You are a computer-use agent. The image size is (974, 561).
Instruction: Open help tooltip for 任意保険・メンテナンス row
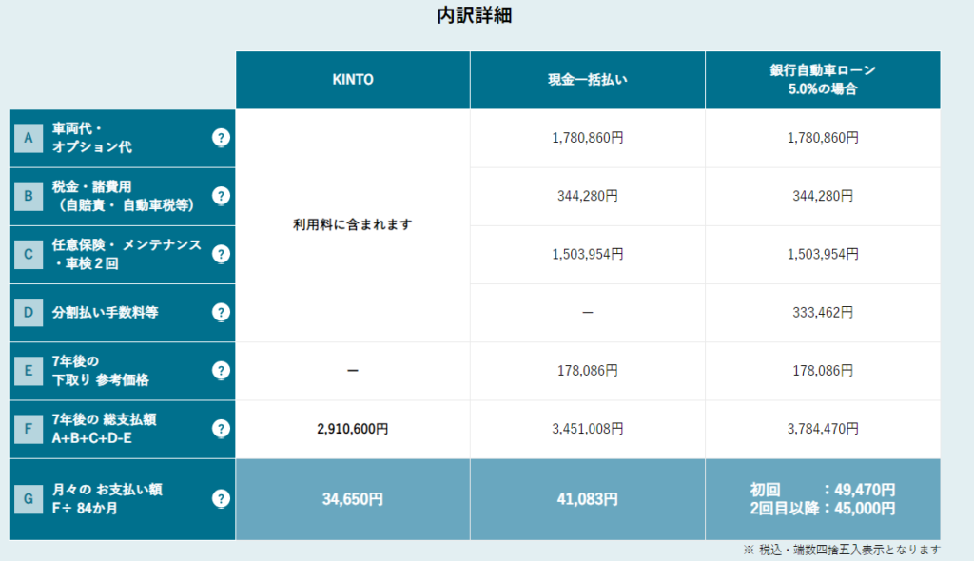(x=221, y=254)
